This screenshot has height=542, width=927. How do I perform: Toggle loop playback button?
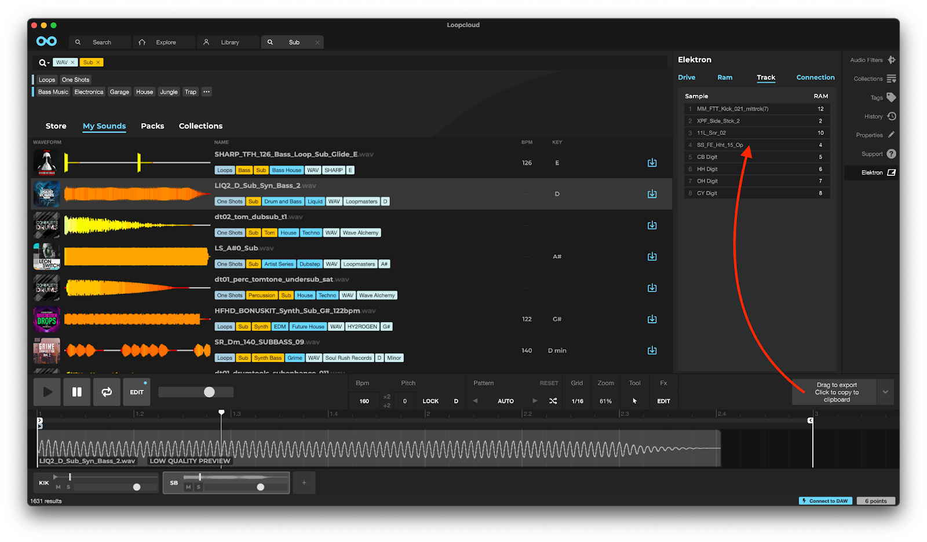pos(107,392)
